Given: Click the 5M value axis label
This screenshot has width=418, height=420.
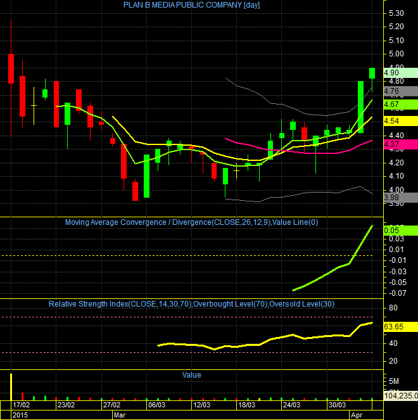Looking at the screenshot, I should pyautogui.click(x=394, y=381).
